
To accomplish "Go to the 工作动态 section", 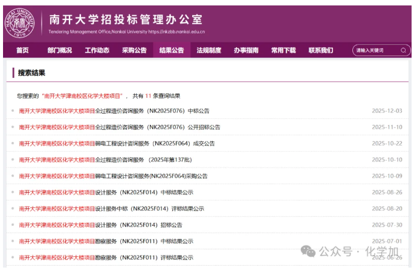I will [97, 50].
